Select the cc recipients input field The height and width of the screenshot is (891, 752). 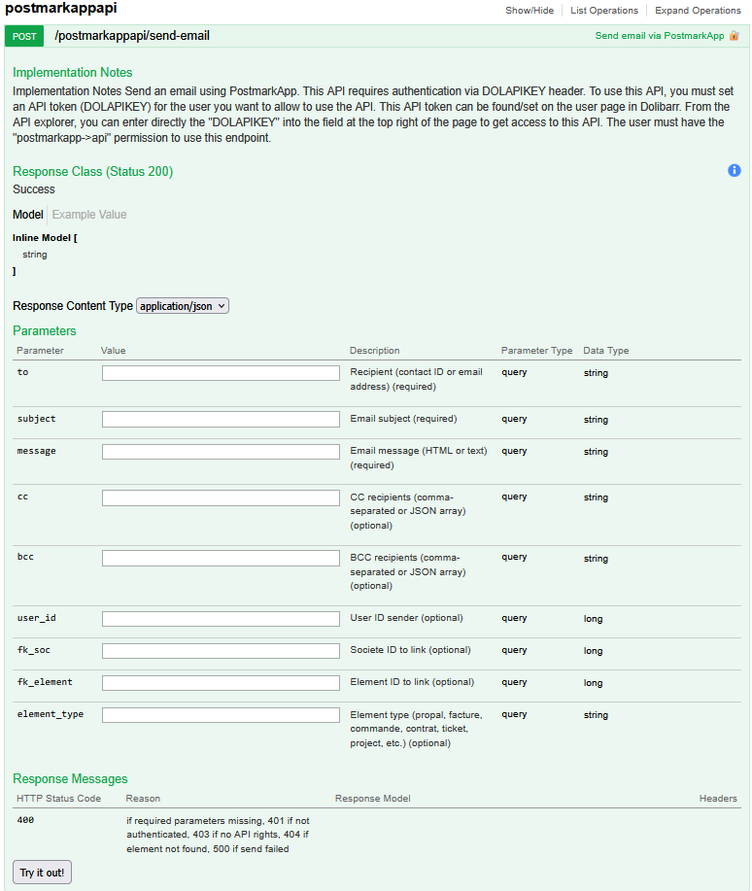click(221, 497)
